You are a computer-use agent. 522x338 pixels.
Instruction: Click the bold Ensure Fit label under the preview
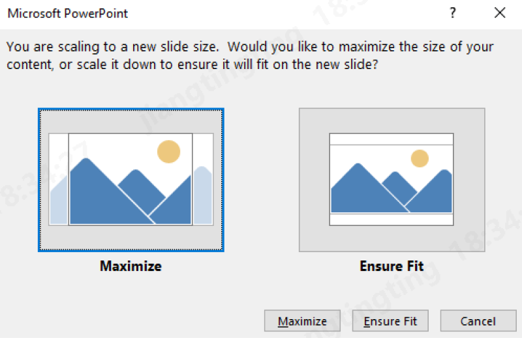point(392,266)
